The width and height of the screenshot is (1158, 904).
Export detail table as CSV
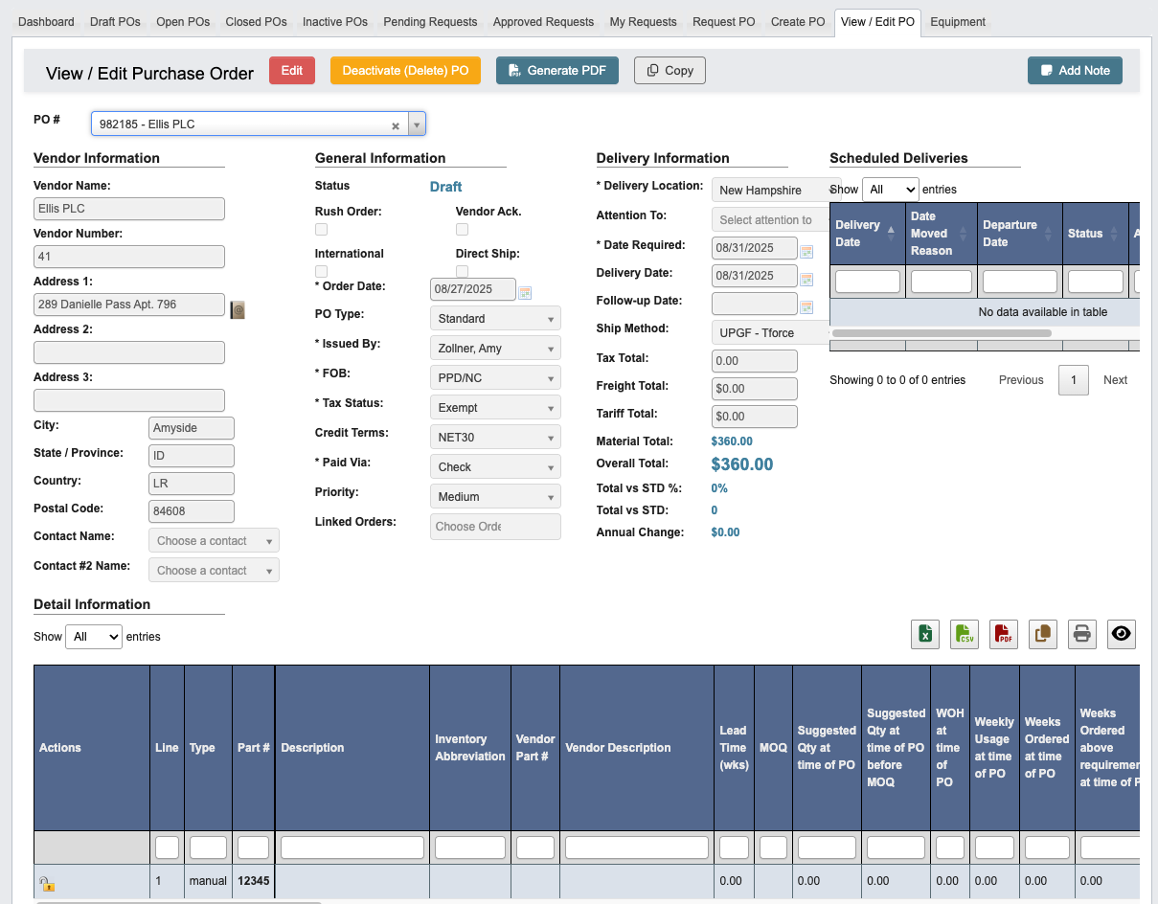point(965,634)
